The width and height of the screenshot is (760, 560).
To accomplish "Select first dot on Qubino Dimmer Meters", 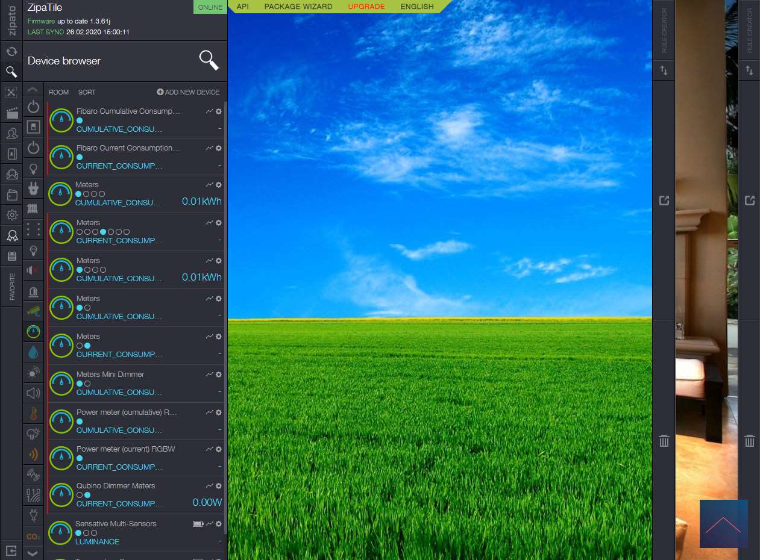I will (80, 495).
